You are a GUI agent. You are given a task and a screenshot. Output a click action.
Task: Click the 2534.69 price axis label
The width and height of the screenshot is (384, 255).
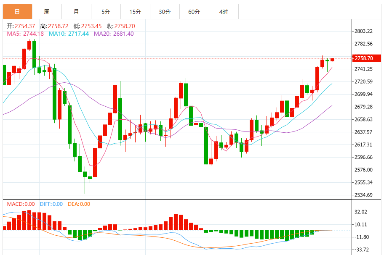(363, 195)
